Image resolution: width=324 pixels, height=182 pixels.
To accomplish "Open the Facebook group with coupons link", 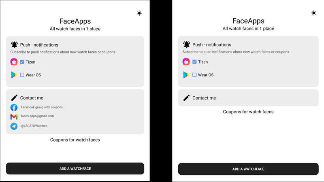I will (42, 107).
